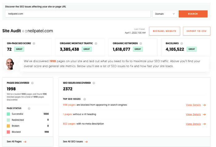Click the arrow for H1 heading View Details
Image resolution: width=216 pixels, height=147 pixels.
[204, 114]
